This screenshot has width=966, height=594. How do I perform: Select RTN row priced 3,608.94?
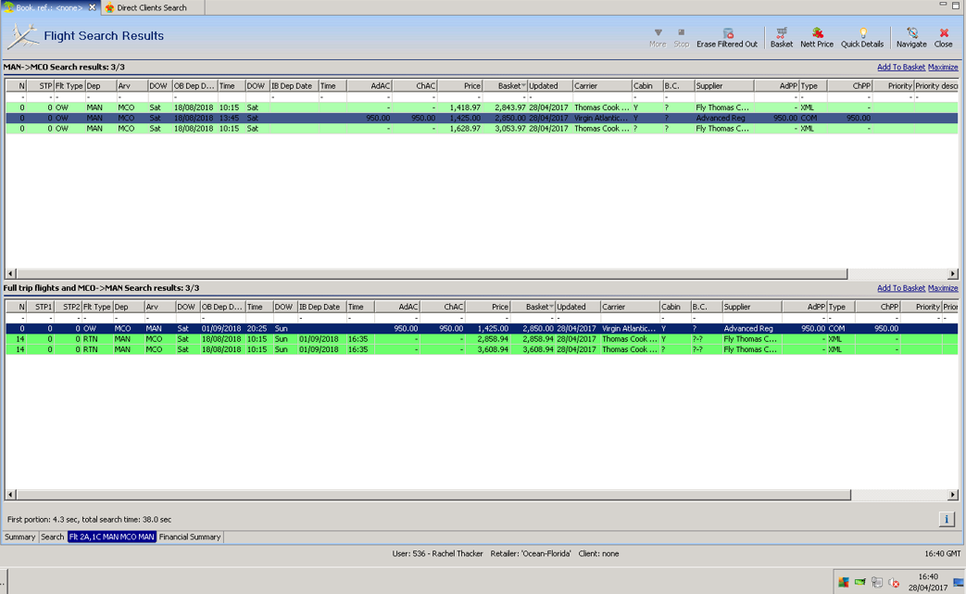(x=482, y=349)
